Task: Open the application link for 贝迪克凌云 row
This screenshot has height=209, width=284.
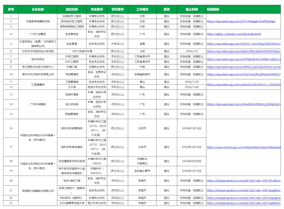Action: (x=244, y=44)
